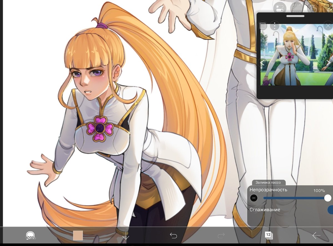Redo the last undone action
This screenshot has width=333, height=246.
221,236
